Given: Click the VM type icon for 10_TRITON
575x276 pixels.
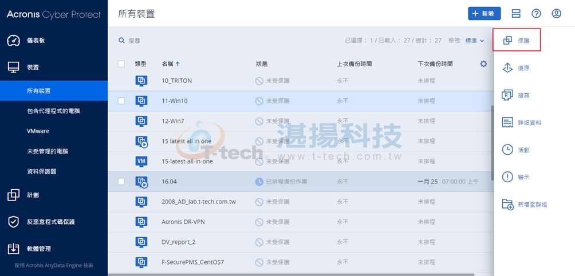Looking at the screenshot, I should tap(141, 81).
